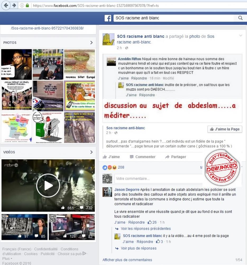Expand the Plus footer dropdown
This screenshot has width=247, height=265.
coord(7,259)
